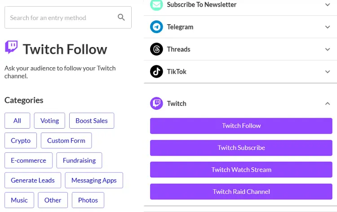Add the Twitch Watch Stream entry method
Screen dimensions: 337x212
pyautogui.click(x=241, y=169)
